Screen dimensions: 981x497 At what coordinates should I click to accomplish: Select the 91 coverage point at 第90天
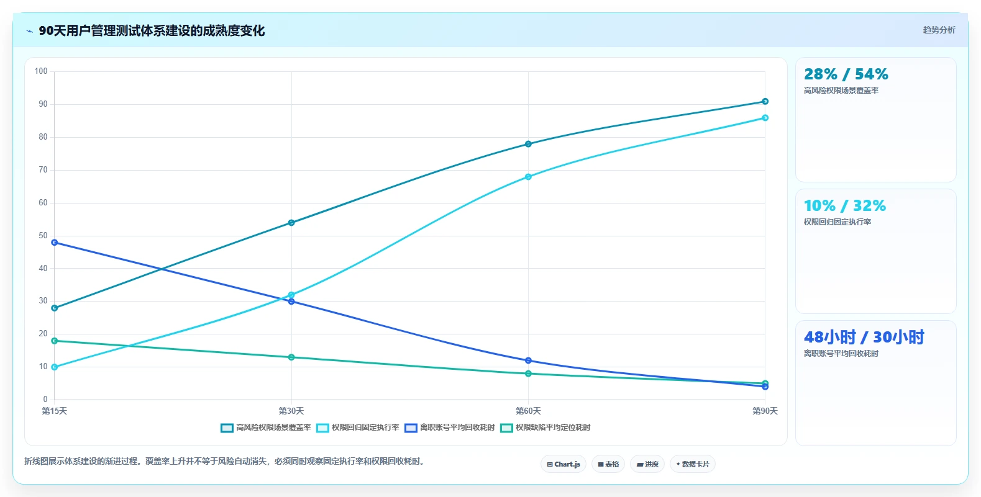[765, 101]
